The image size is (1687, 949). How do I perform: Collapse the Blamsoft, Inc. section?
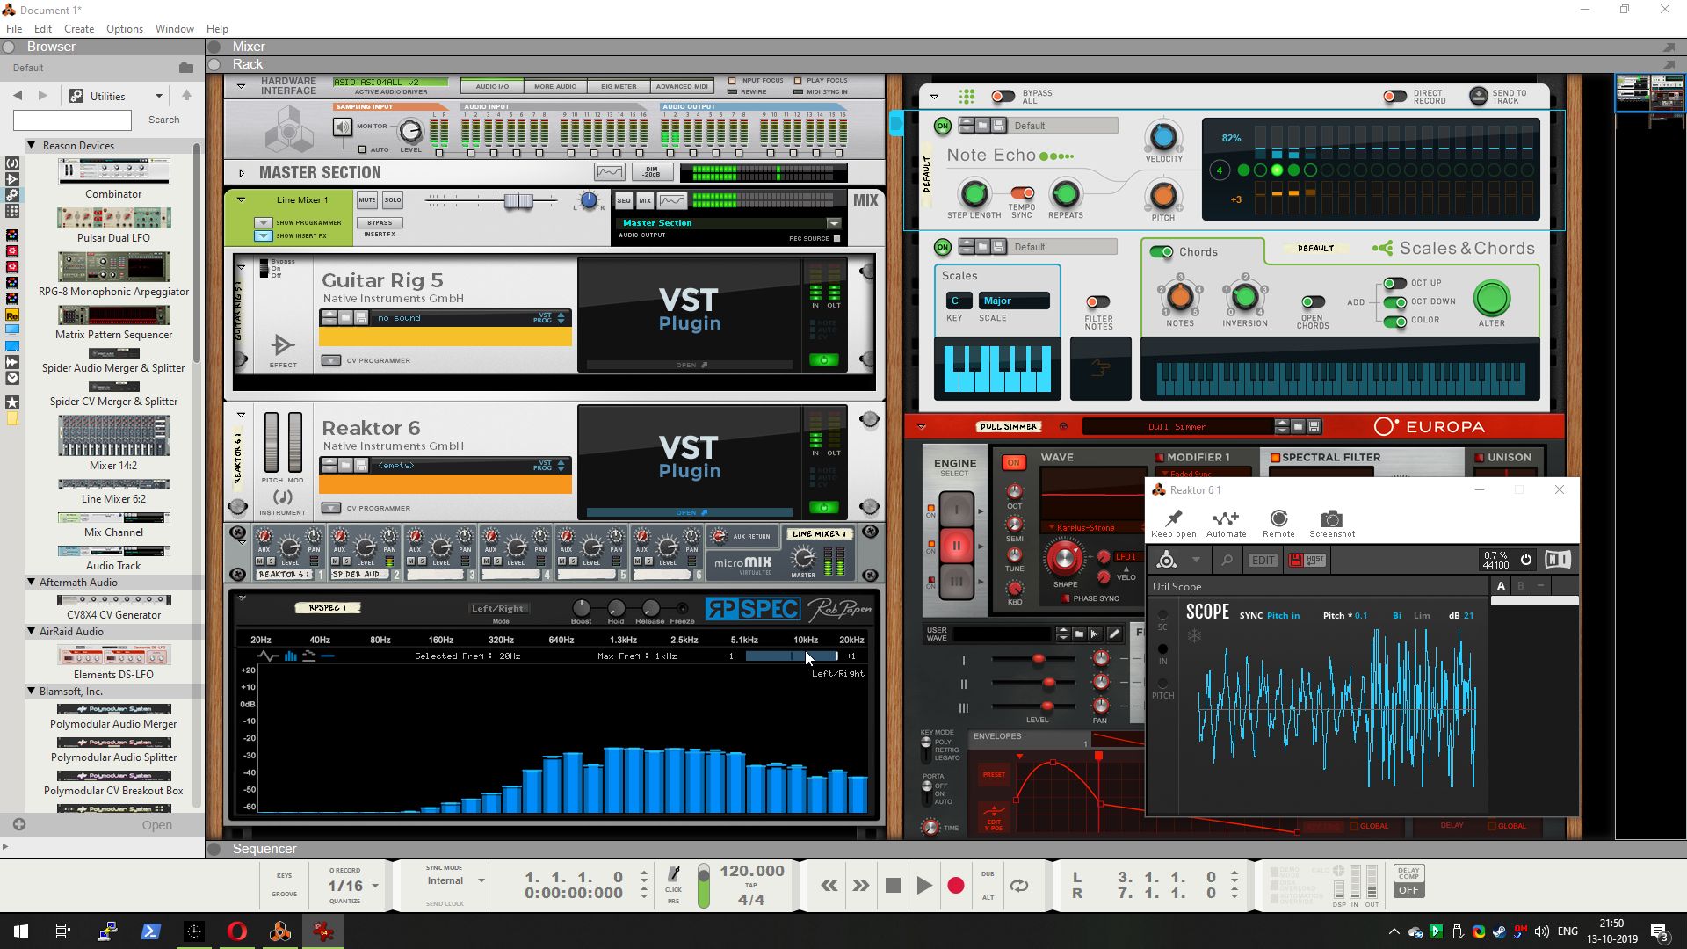click(32, 691)
